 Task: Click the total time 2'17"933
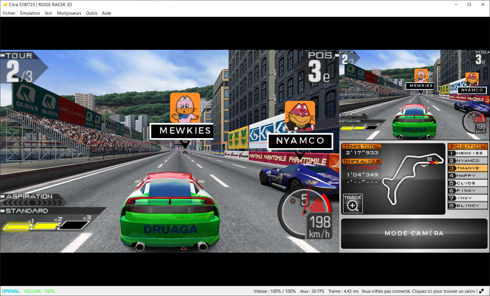click(x=362, y=153)
